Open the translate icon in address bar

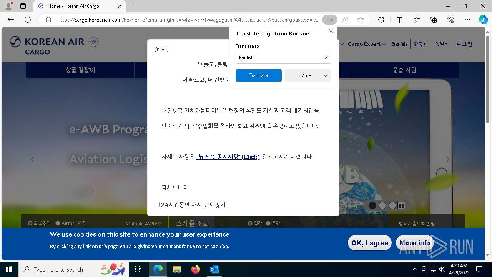coord(330,20)
